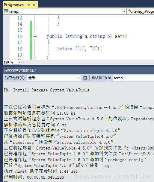Image resolution: width=154 pixels, height=182 pixels.
Task: Collapse the Get() method outline at line 16
Action: (x=34, y=36)
